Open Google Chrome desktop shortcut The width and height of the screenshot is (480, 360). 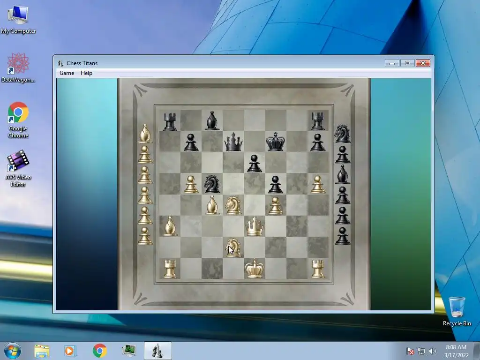click(18, 120)
